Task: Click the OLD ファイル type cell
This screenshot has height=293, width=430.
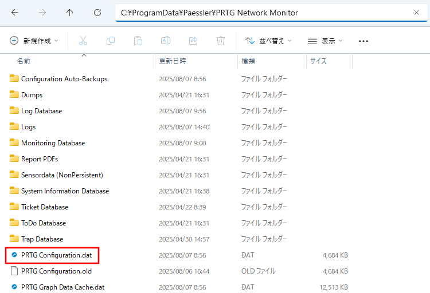Action: [x=259, y=271]
